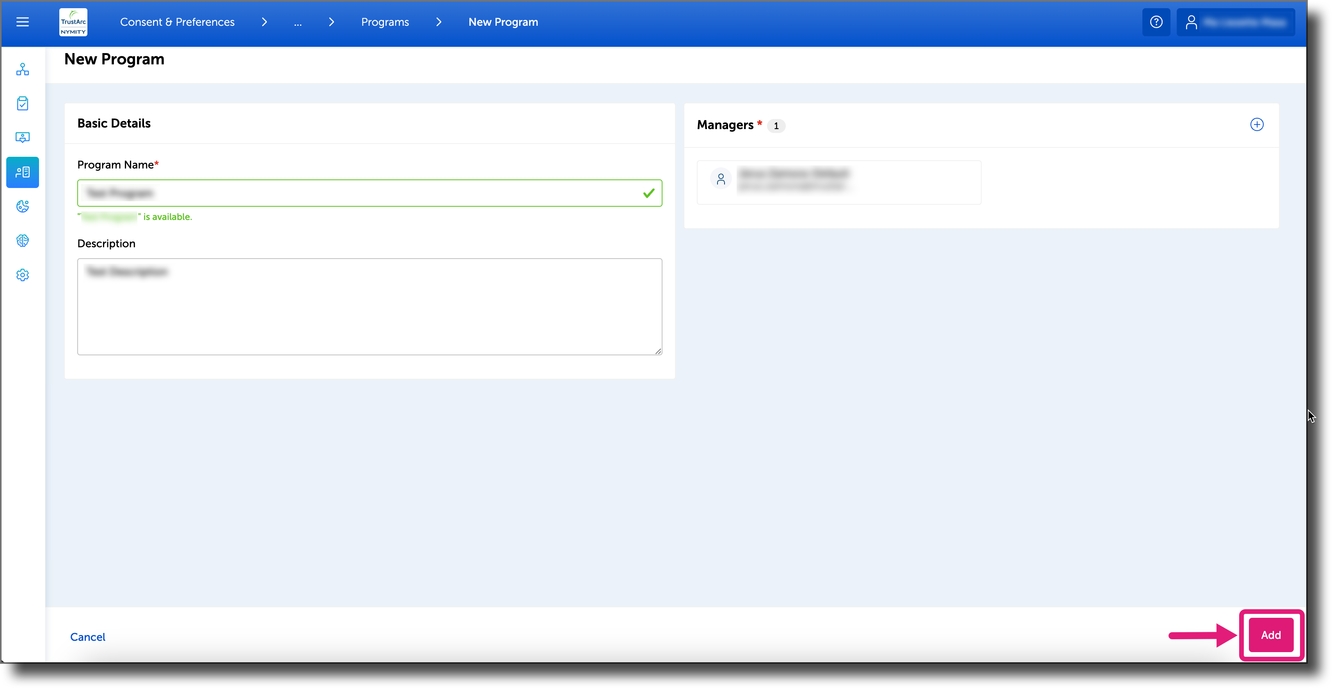The width and height of the screenshot is (1332, 688).
Task: Click the New Program page title
Action: [114, 59]
